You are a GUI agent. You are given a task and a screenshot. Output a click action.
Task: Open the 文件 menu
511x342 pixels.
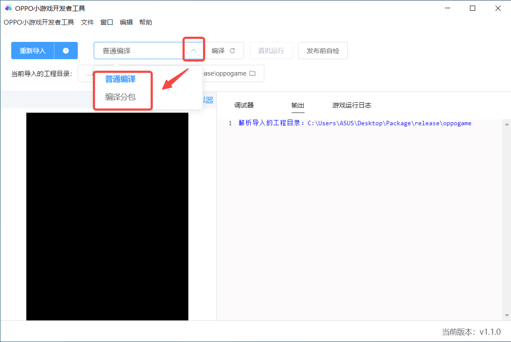click(x=87, y=22)
